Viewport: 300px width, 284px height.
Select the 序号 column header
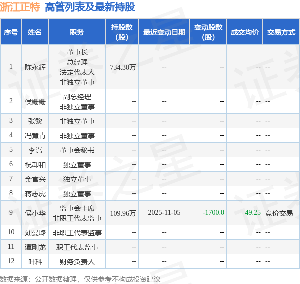pos(11,32)
